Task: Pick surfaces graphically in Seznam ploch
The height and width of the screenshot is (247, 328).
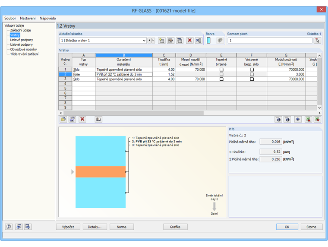Action: 317,41
